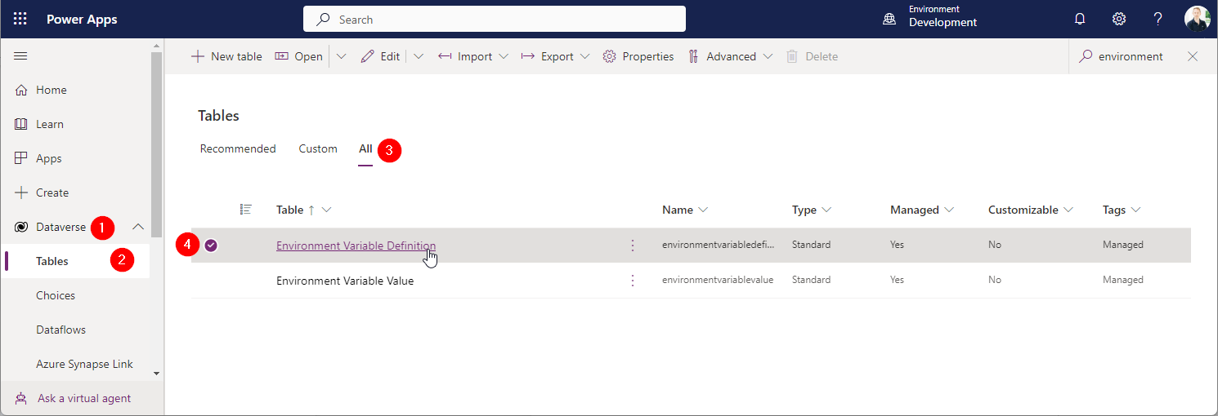Click environmentvariablevalue name cell

[718, 280]
